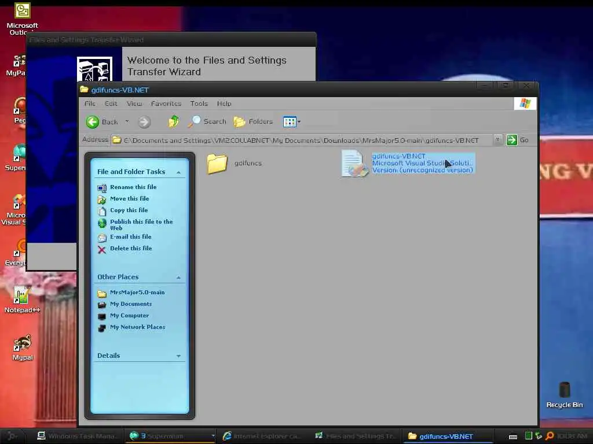Screen dimensions: 593x444
Task: Click the keyboard icon in system tray
Action: 513,437
